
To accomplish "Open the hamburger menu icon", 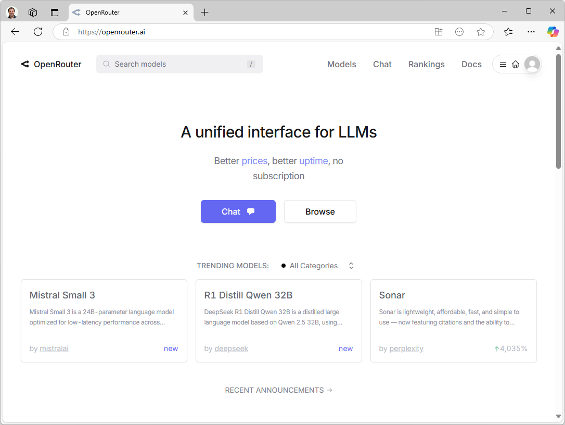I will (503, 64).
